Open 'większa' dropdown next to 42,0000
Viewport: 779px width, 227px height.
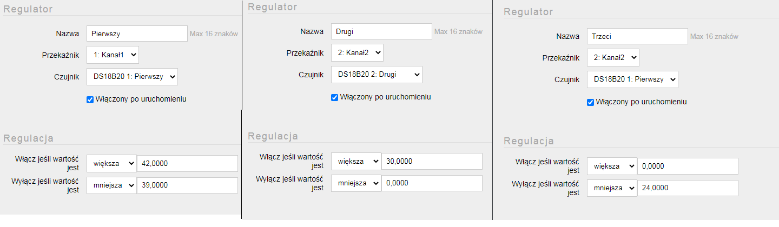111,163
